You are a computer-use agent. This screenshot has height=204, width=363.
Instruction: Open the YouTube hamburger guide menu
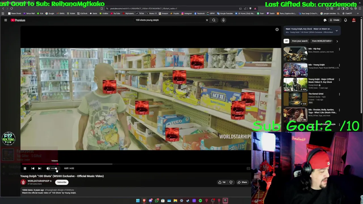(5, 20)
